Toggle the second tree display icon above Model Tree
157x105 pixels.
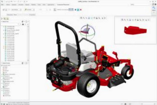click(5, 19)
